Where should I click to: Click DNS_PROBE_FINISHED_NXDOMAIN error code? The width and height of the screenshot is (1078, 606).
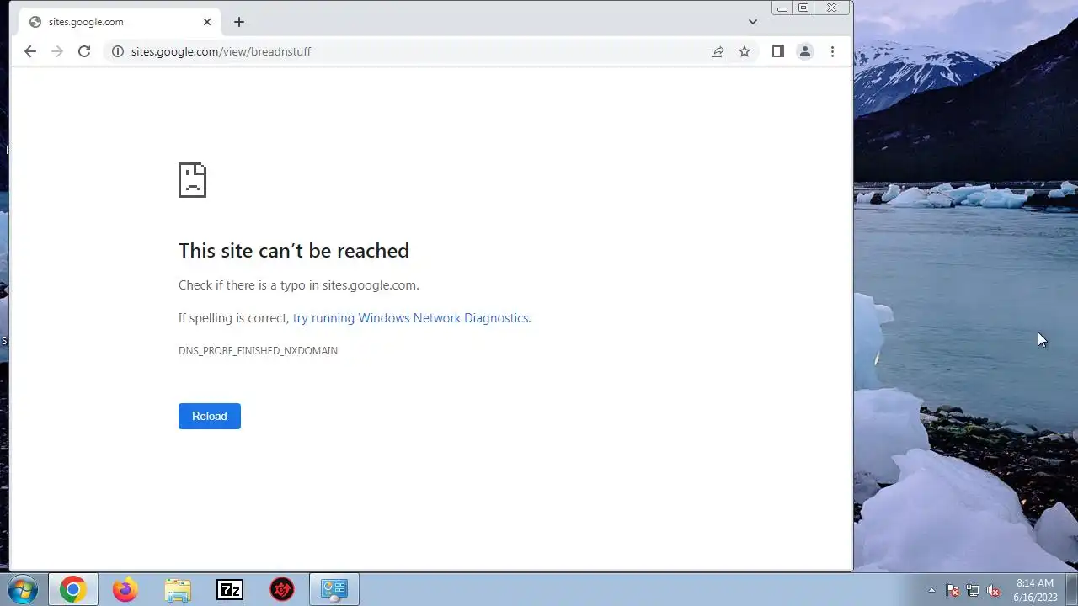pos(258,351)
